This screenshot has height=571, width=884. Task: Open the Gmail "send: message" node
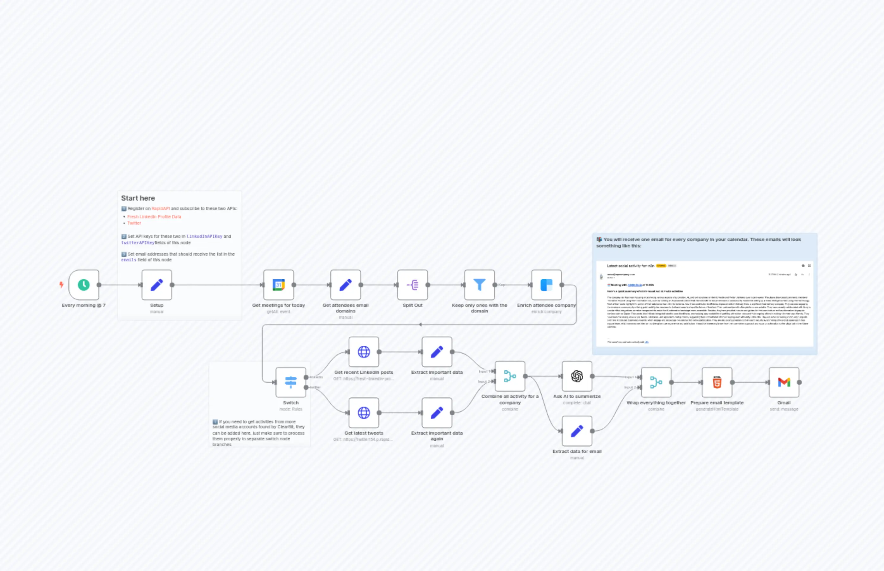point(784,382)
